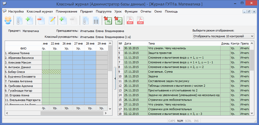Click the document list view icon
259x125 pixels.
(96, 20)
